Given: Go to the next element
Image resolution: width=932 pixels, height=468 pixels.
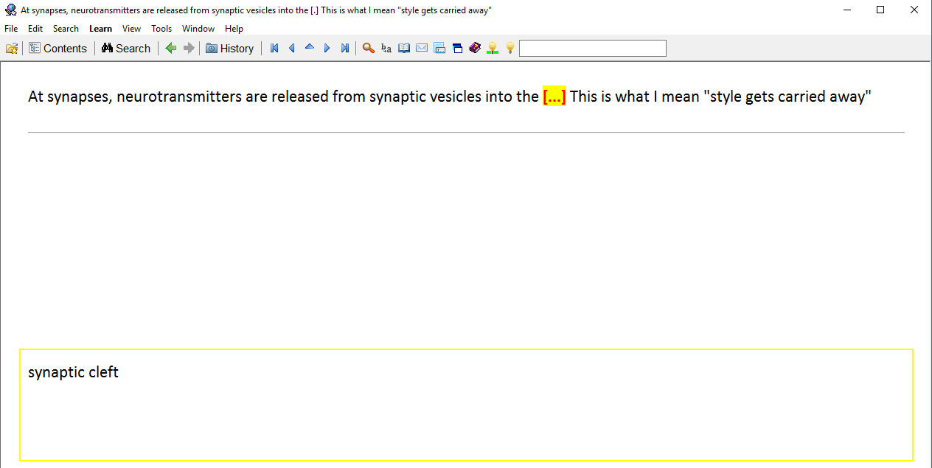Looking at the screenshot, I should tap(327, 49).
